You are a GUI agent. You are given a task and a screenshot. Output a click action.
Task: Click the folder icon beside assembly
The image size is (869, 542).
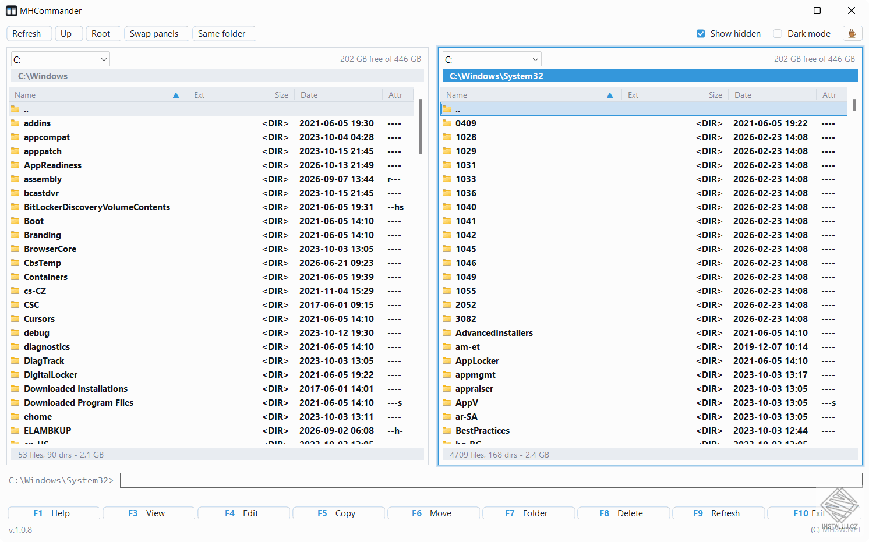[x=15, y=179]
